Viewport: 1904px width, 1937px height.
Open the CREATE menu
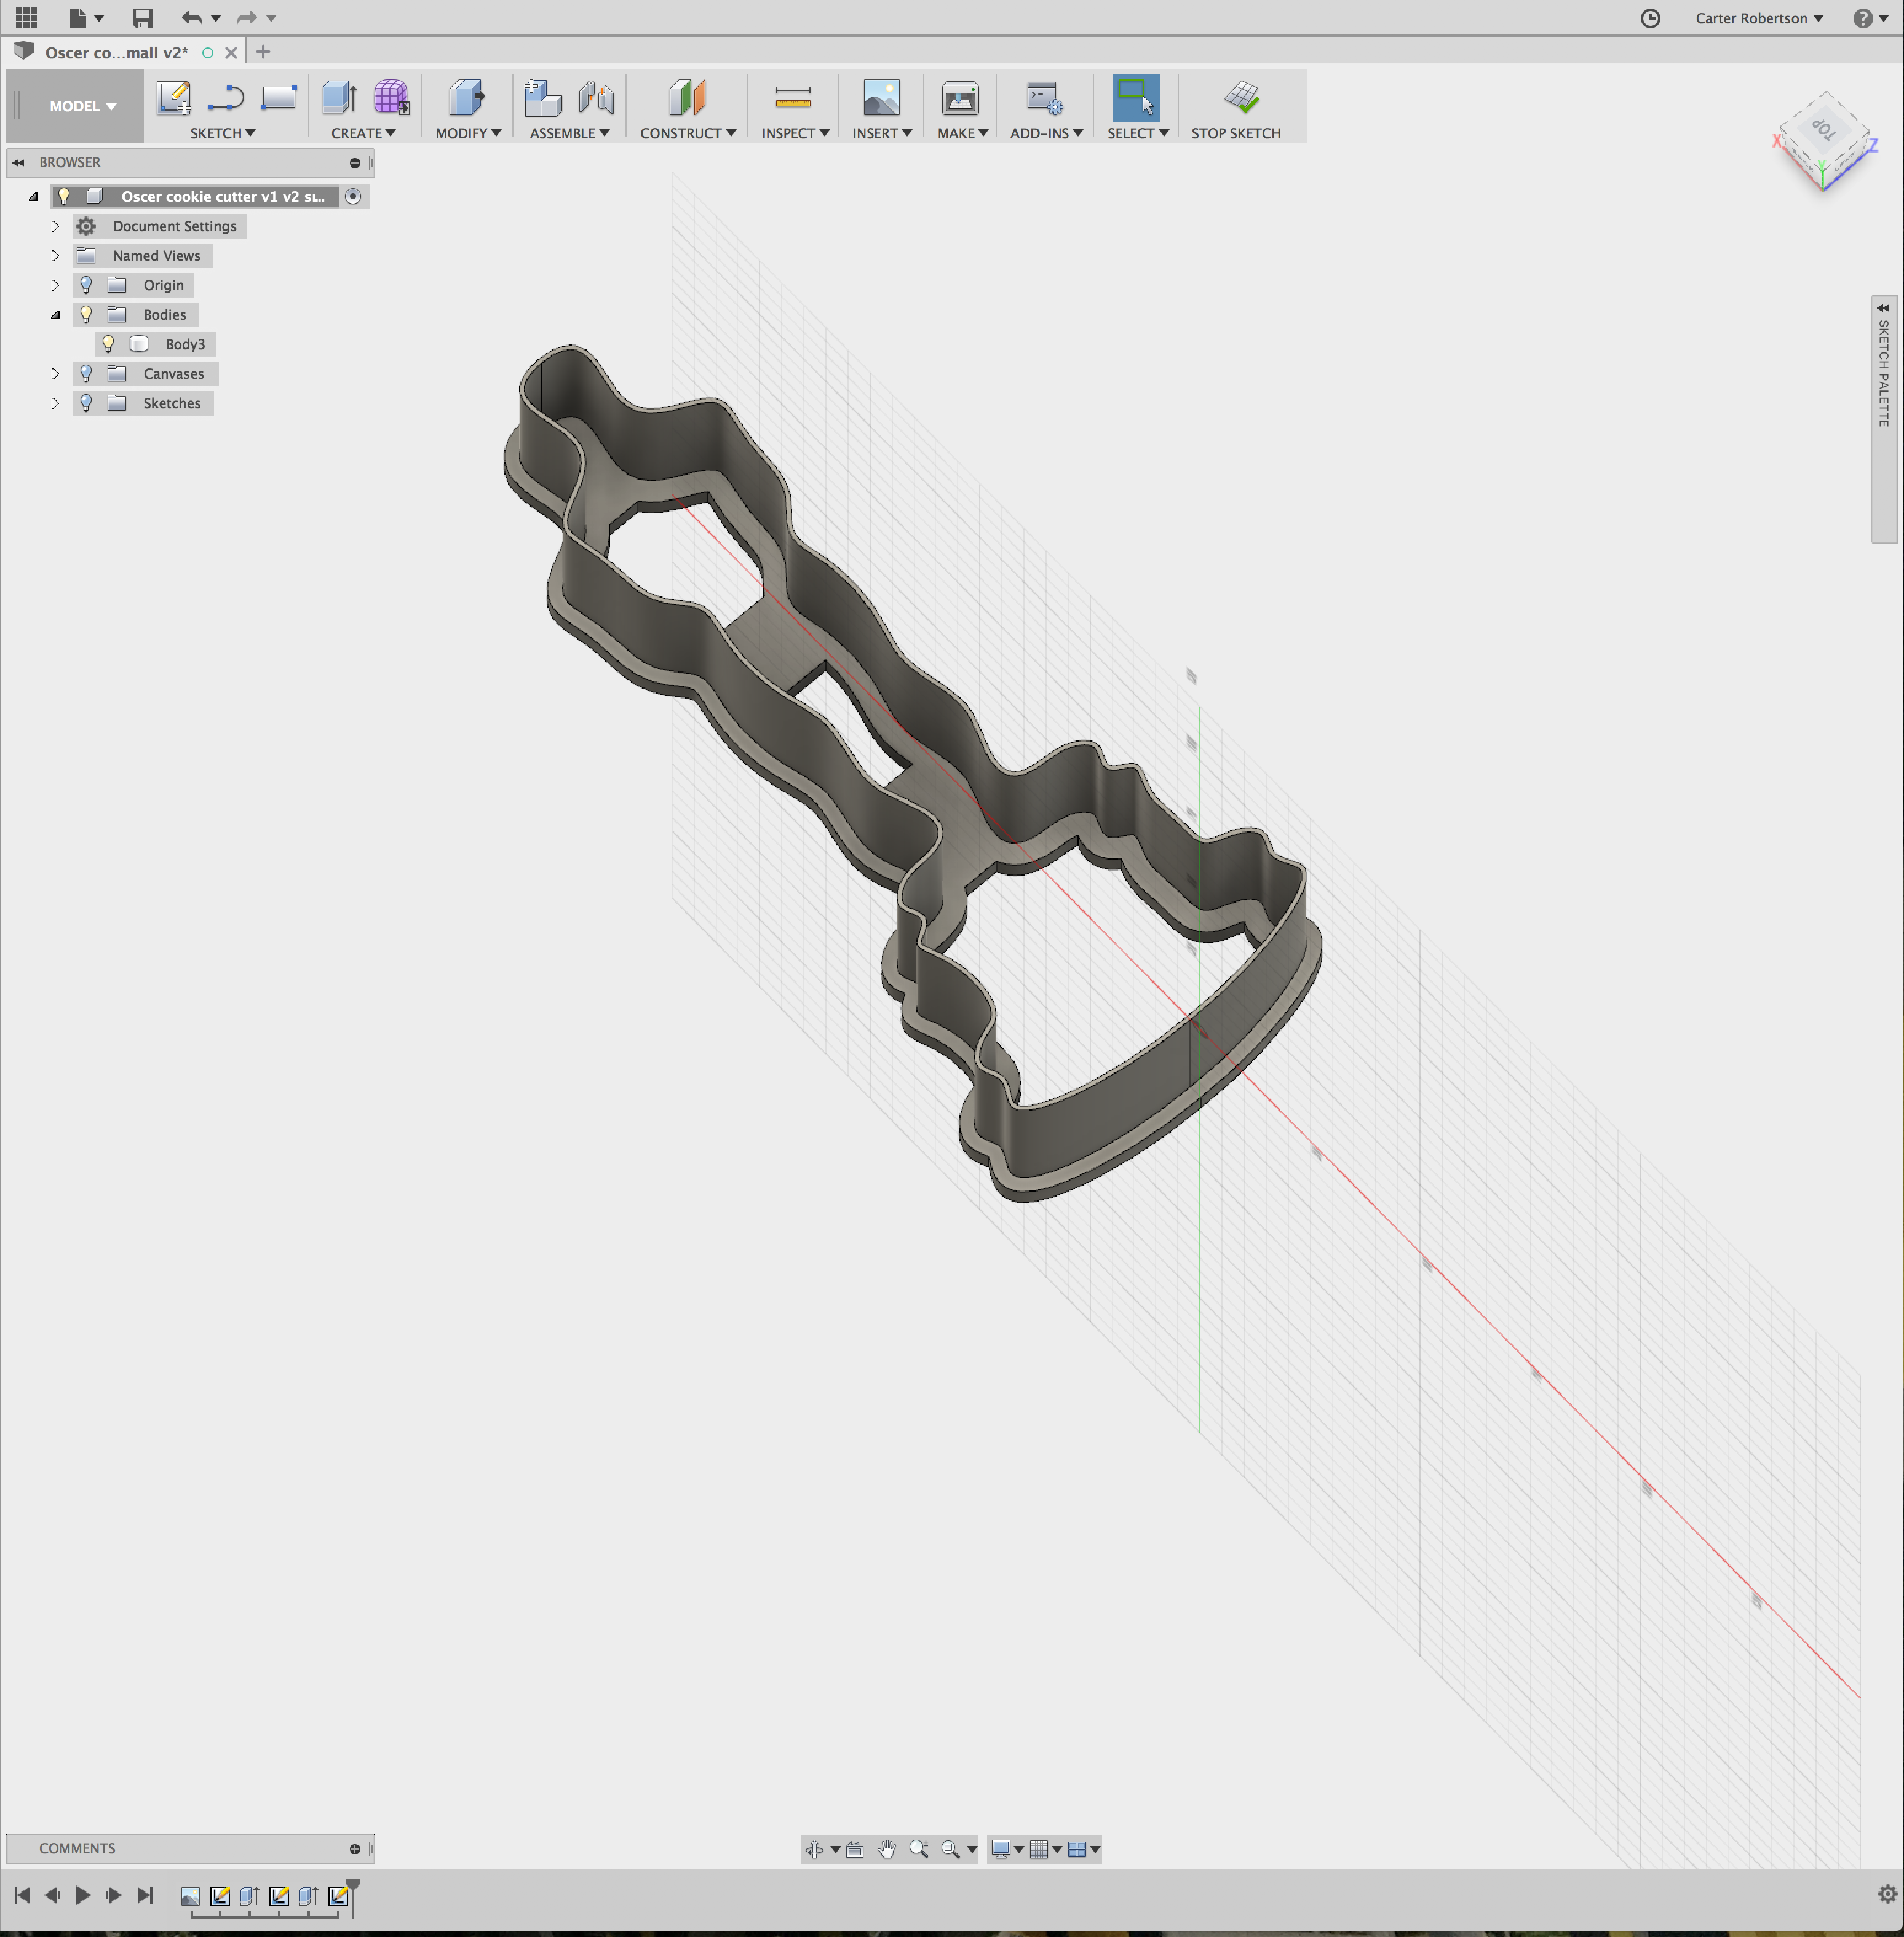(363, 133)
